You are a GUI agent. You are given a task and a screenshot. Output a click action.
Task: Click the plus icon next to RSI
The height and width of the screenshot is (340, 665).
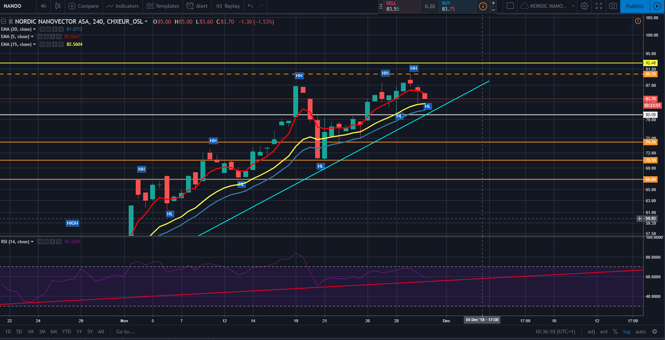53,242
